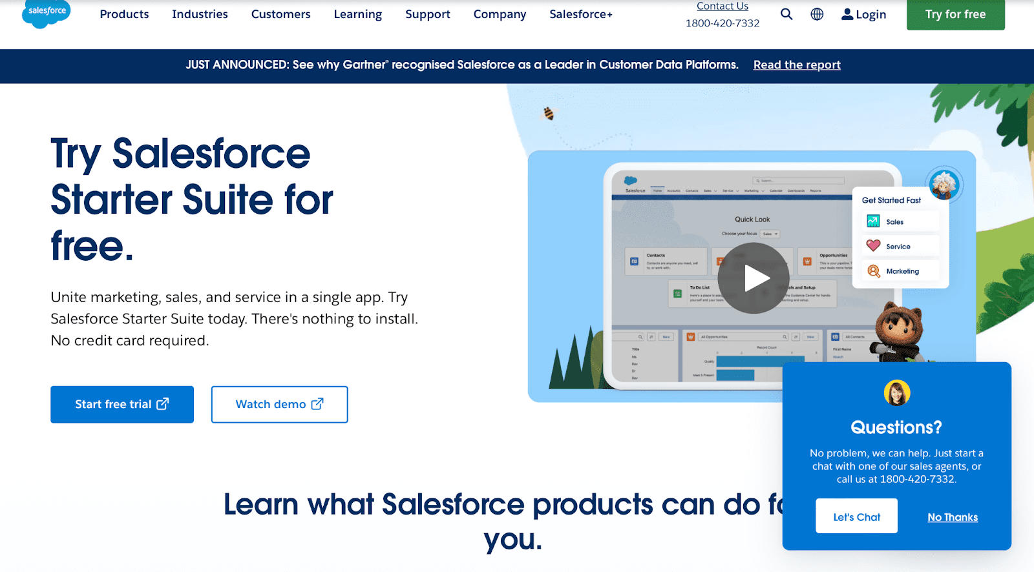Image resolution: width=1034 pixels, height=572 pixels.
Task: Click the Let's Chat button
Action: click(x=856, y=516)
